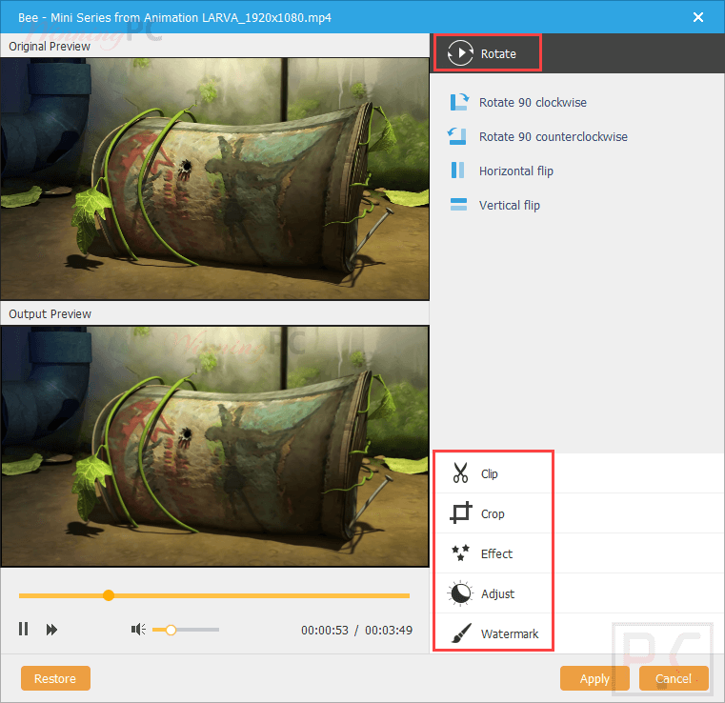Choose the Vertical flip label
The height and width of the screenshot is (703, 725).
[x=510, y=205]
